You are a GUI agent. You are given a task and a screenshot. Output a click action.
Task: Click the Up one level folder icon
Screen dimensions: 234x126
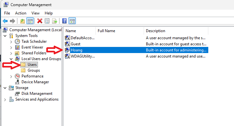point(22,21)
